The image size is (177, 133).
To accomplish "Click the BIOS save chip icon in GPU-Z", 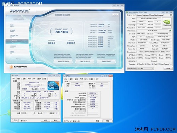I will point(170,31).
